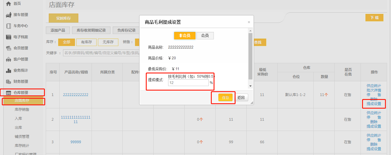Click 提成设置 link for first product
This screenshot has height=155, width=391.
(x=374, y=104)
